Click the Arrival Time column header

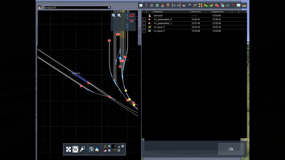pos(200,12)
